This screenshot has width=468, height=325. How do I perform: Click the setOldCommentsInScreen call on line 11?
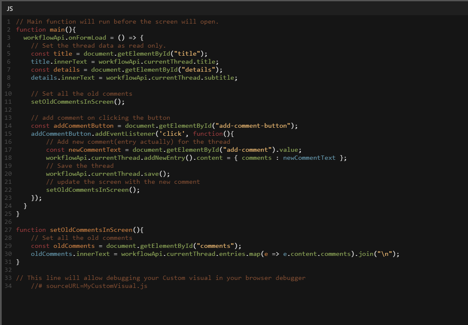[74, 102]
